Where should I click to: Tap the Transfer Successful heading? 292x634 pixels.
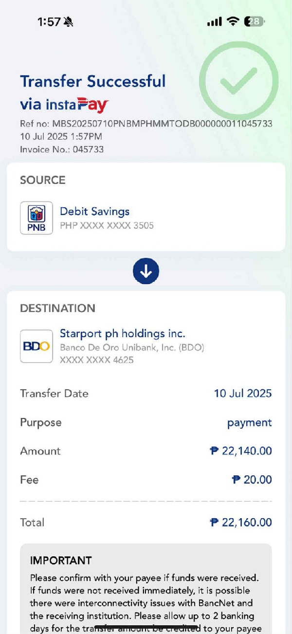pyautogui.click(x=93, y=81)
